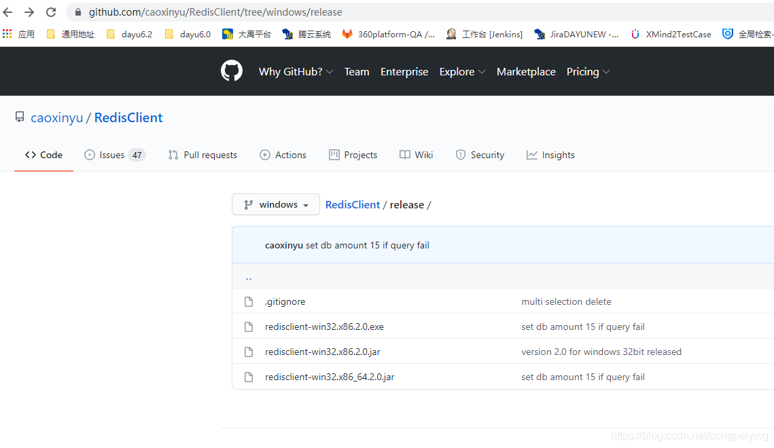Switch to the Security tab
The width and height of the screenshot is (774, 448).
(x=480, y=155)
